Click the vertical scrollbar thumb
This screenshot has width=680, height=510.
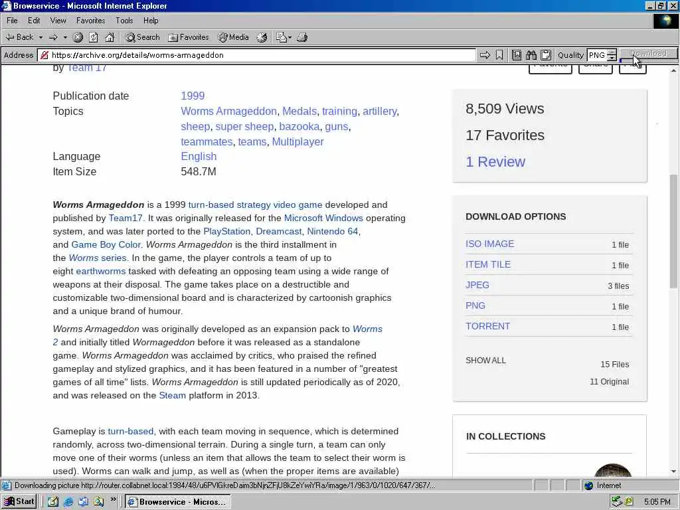[673, 231]
